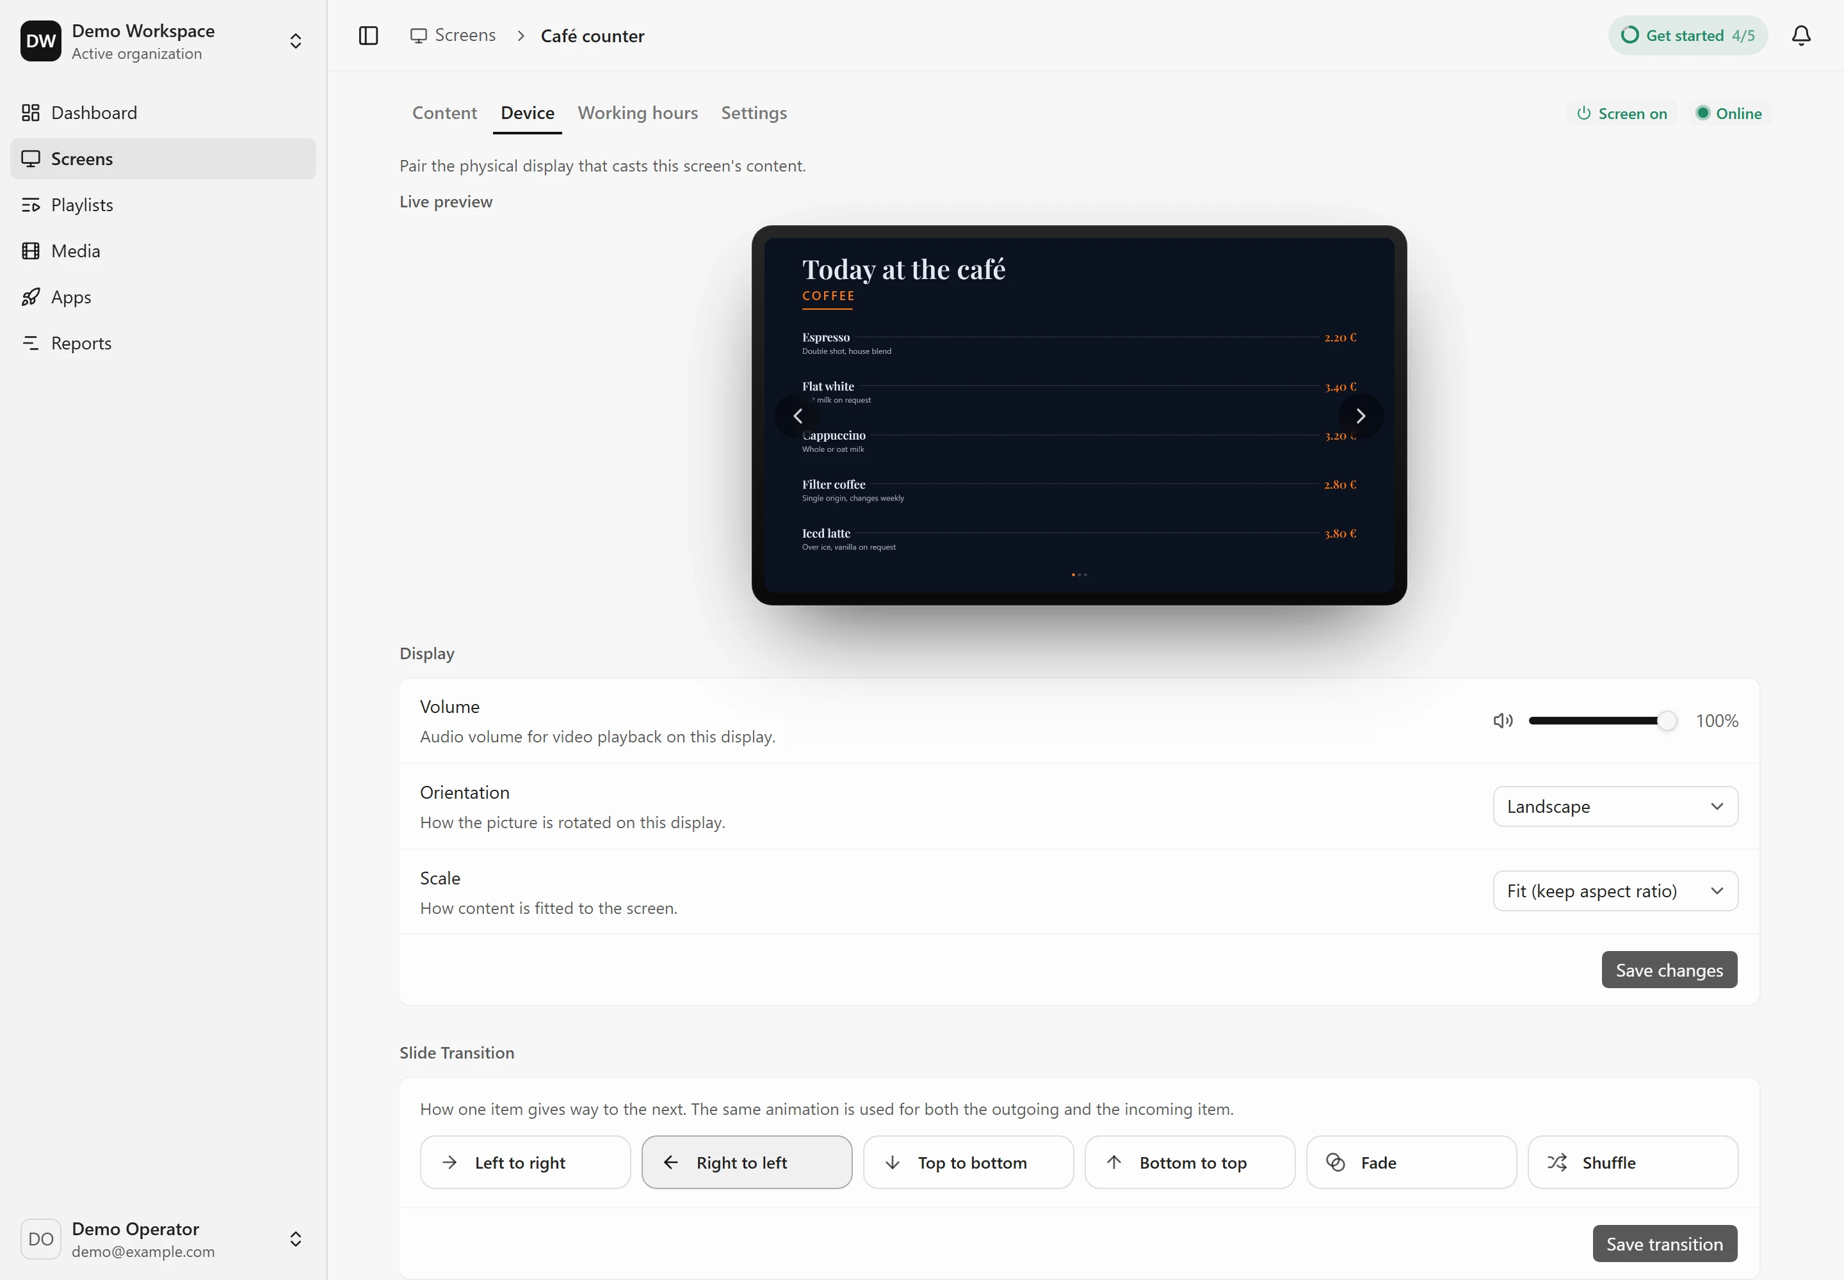This screenshot has width=1844, height=1280.
Task: Open the Scale Fit dropdown
Action: tap(1615, 891)
